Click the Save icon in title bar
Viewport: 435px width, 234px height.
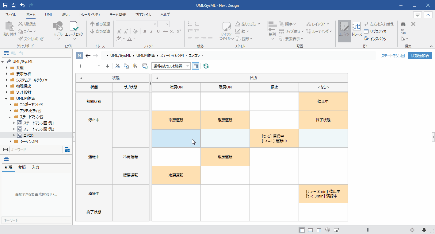coord(5,5)
